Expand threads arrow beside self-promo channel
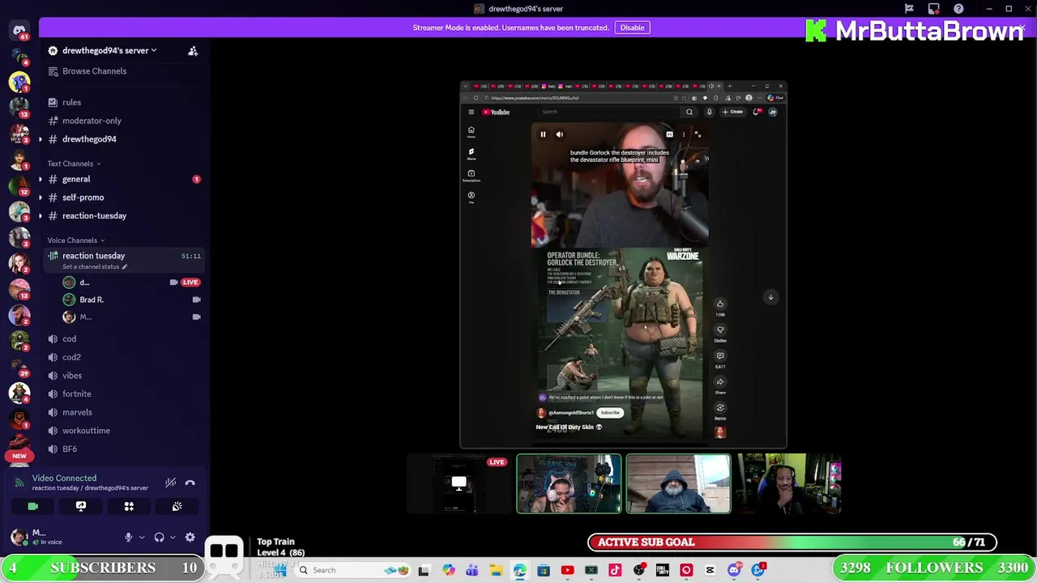Viewport: 1037px width, 583px height. [x=41, y=198]
